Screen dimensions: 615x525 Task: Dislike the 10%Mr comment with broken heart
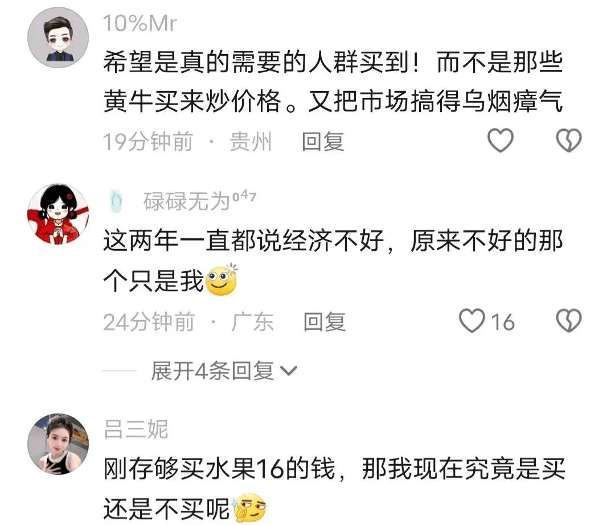tap(569, 140)
